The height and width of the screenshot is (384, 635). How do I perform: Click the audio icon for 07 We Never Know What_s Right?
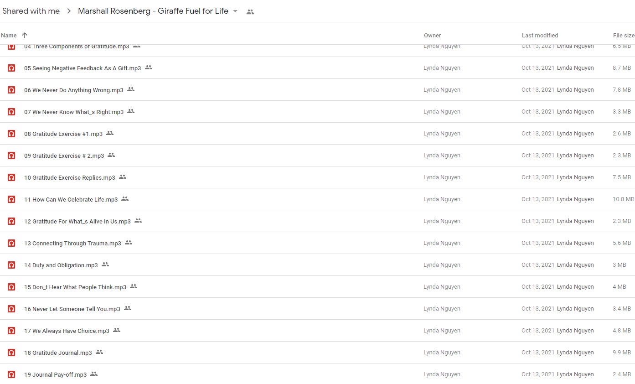pos(11,112)
